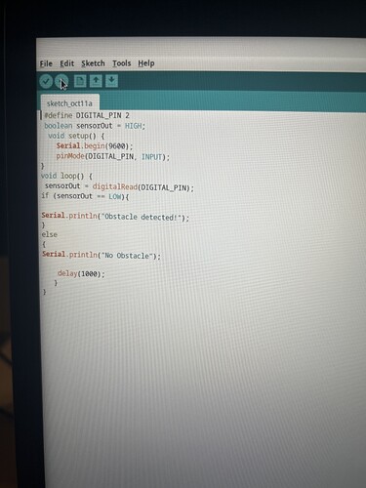Viewport: 366px width, 488px height.
Task: Click the 'boolean sensorOut = HIGH;' line
Action: (x=95, y=126)
